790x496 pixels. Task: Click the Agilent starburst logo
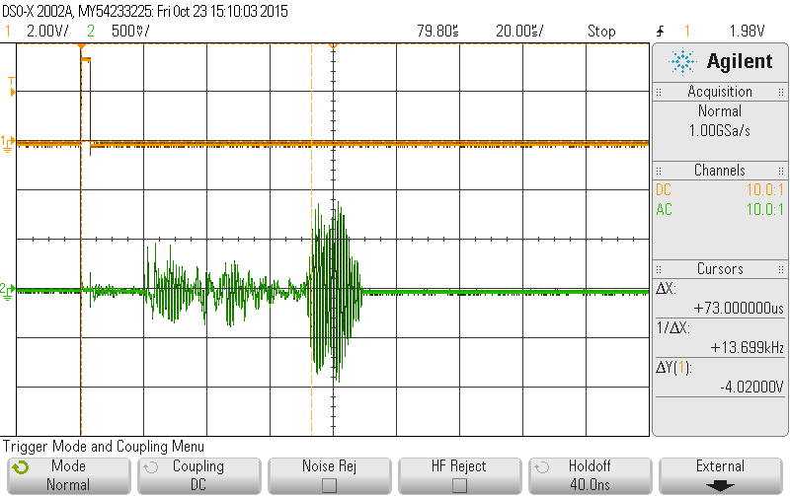pyautogui.click(x=682, y=61)
